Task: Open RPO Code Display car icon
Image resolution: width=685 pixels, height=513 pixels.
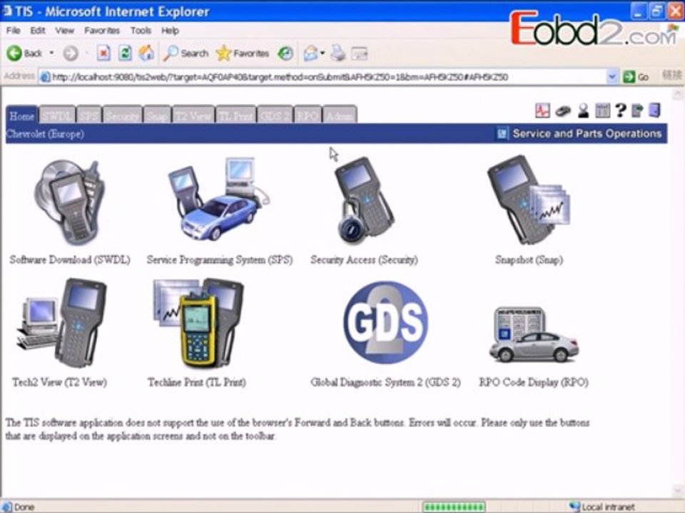Action: coord(534,335)
